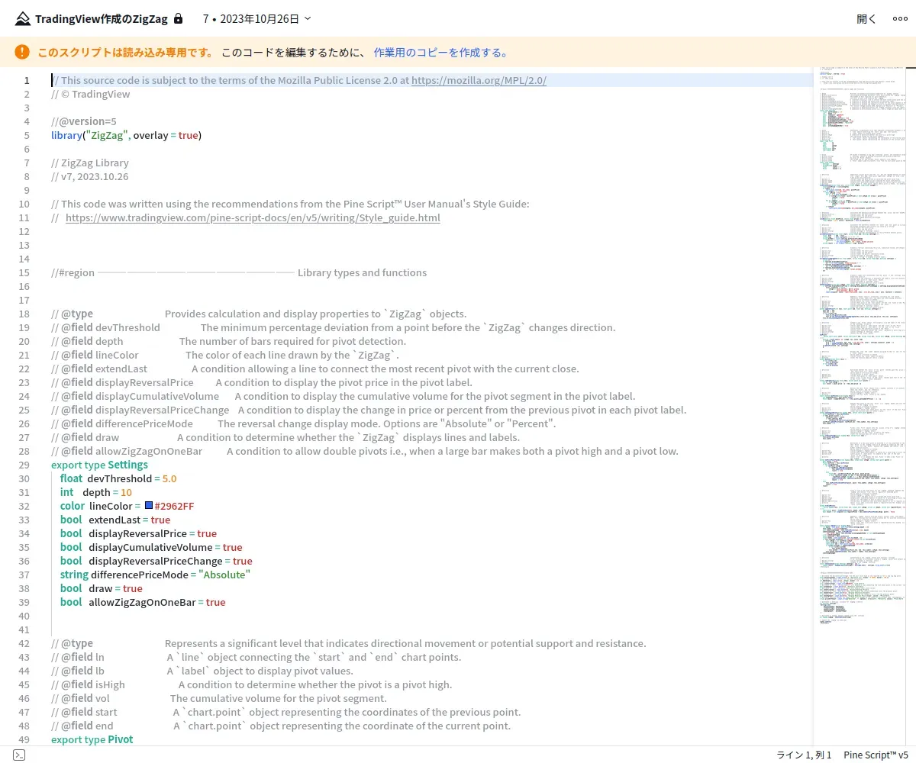This screenshot has height=763, width=916.
Task: Click on 'export type Settings' text
Action: click(99, 465)
